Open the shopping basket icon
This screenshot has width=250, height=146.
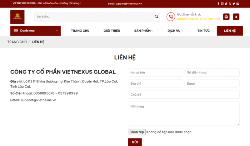pos(226,17)
